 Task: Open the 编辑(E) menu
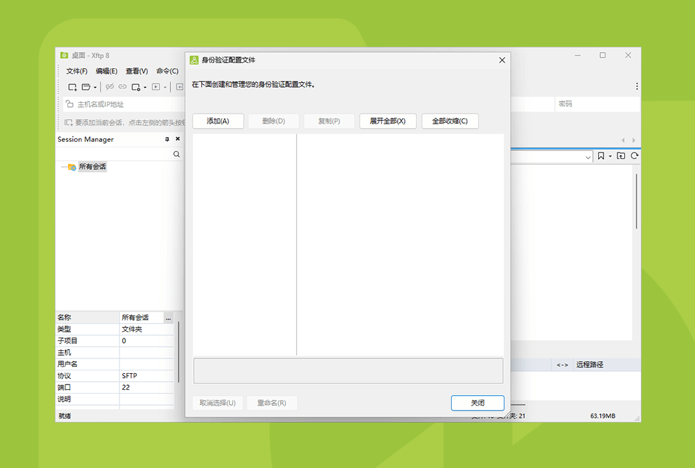pyautogui.click(x=106, y=71)
